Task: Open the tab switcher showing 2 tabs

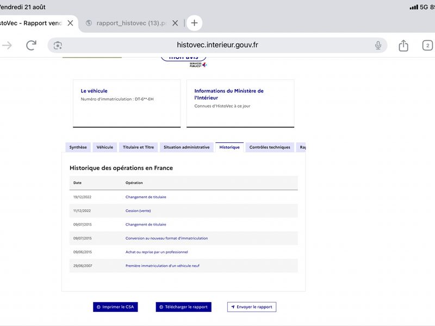Action: (427, 46)
